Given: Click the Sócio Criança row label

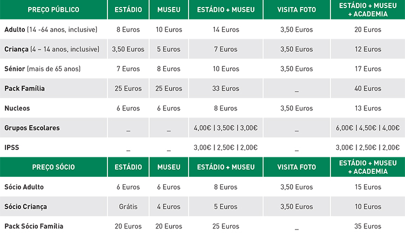Looking at the screenshot, I should pos(25,207).
